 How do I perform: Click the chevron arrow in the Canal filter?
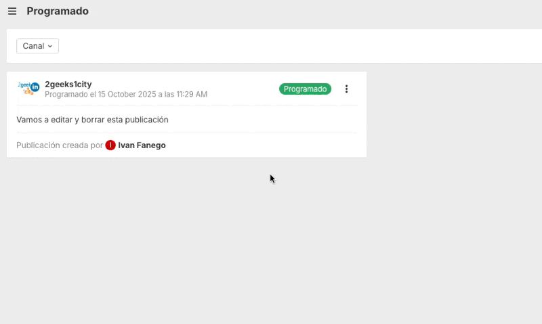point(50,46)
